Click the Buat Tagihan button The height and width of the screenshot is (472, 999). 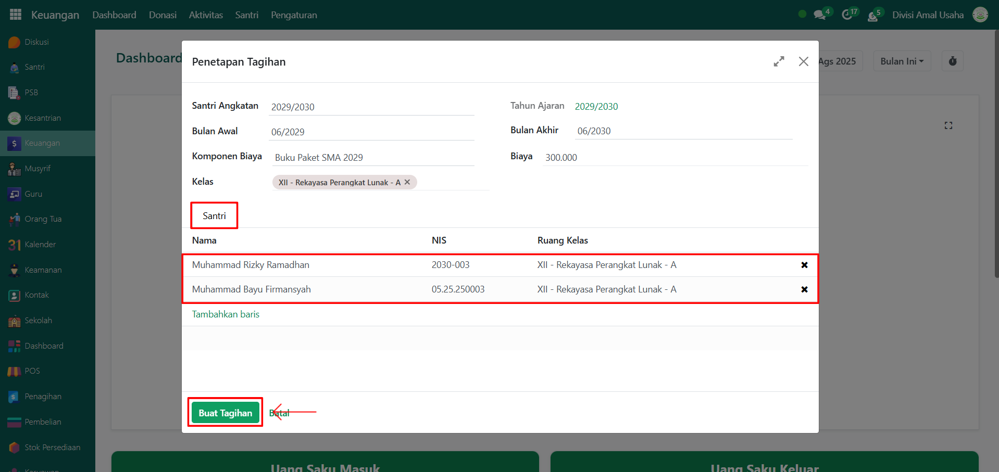(x=225, y=413)
